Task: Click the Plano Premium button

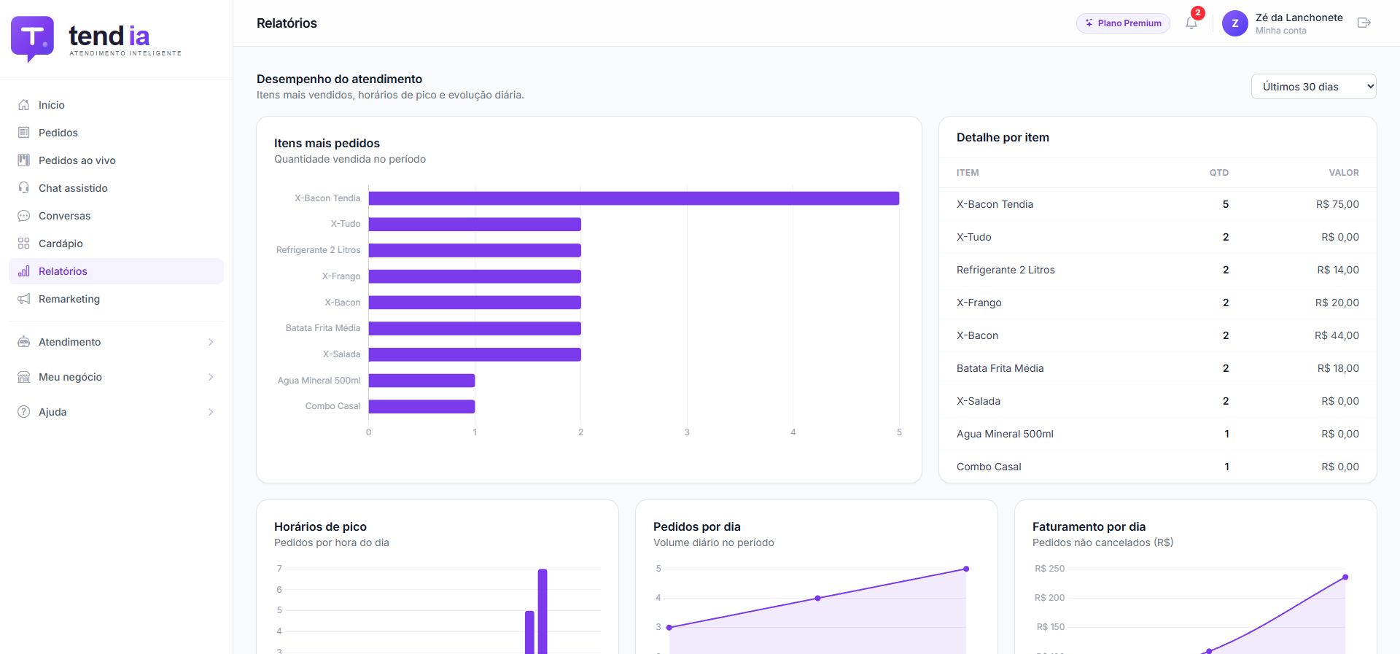Action: coord(1123,23)
